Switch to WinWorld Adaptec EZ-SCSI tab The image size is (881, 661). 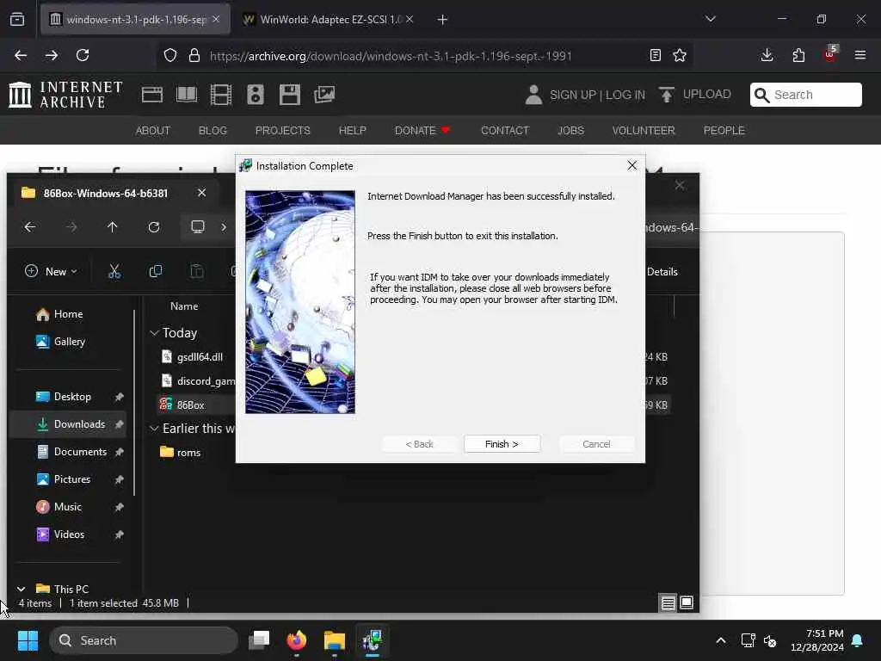click(x=324, y=20)
